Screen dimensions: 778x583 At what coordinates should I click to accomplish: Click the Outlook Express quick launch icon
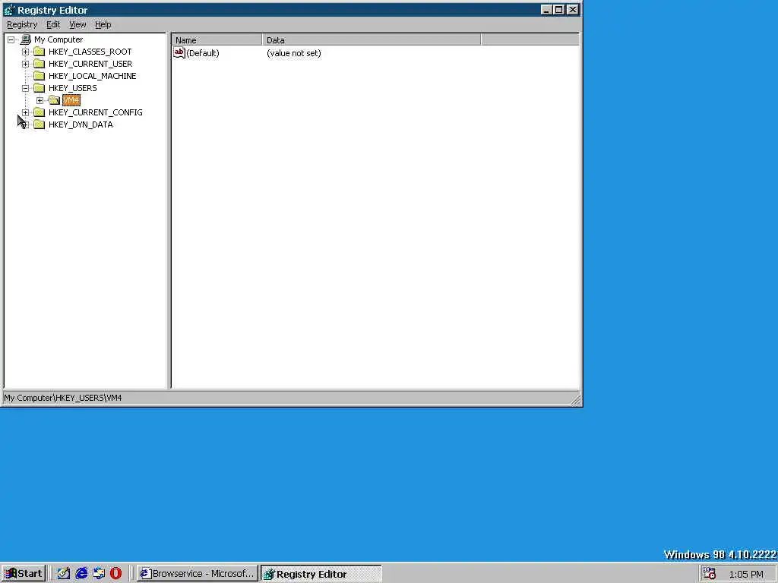click(x=98, y=574)
